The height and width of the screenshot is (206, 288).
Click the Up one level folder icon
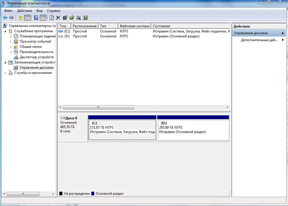pyautogui.click(x=21, y=18)
